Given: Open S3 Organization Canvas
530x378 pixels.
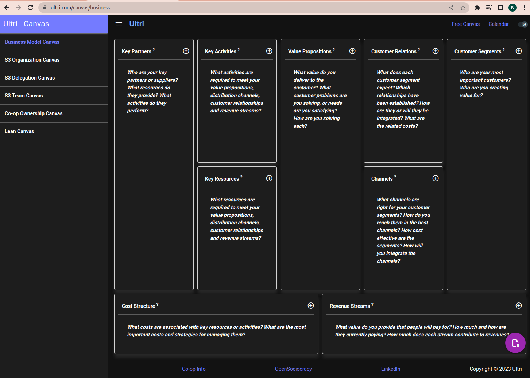Looking at the screenshot, I should coord(54,60).
